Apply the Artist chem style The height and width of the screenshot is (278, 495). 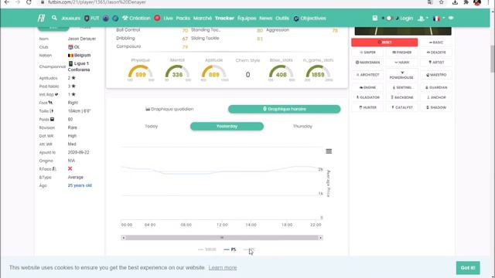pyautogui.click(x=436, y=63)
